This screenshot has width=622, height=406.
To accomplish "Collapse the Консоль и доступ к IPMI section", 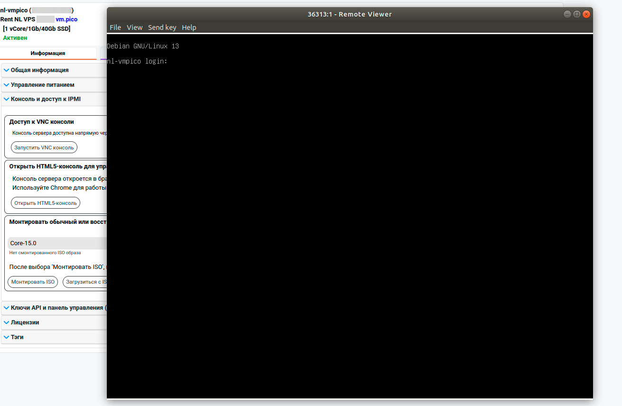I will coord(46,99).
